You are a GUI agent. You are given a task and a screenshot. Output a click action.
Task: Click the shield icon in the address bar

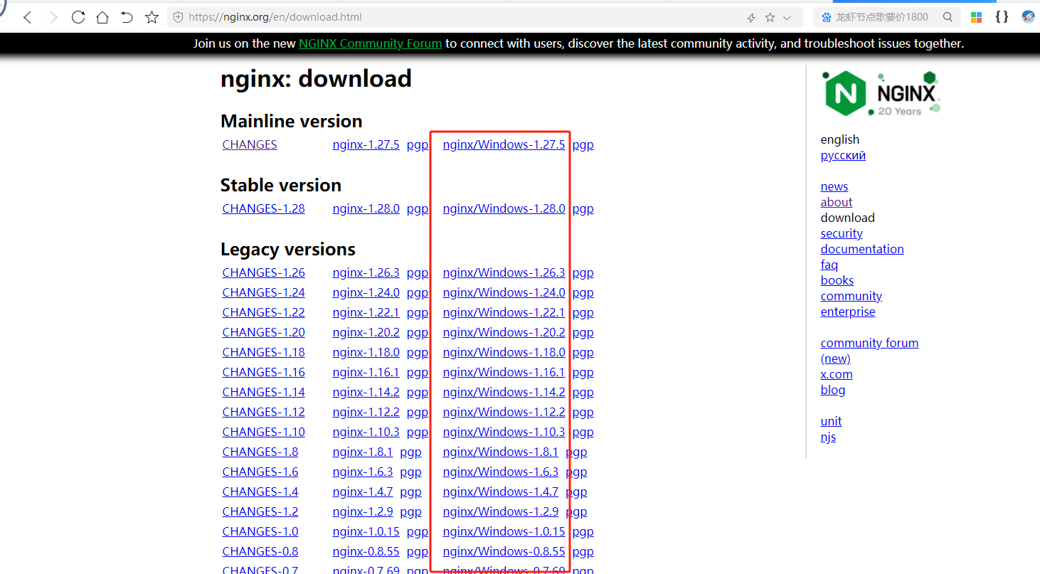(x=177, y=16)
